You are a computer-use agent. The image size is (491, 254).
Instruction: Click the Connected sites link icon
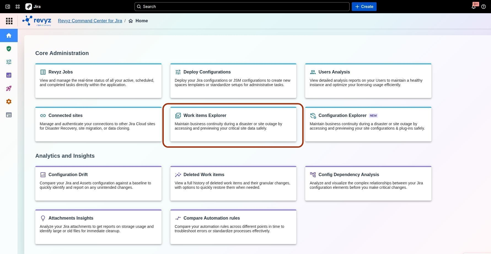pos(43,116)
